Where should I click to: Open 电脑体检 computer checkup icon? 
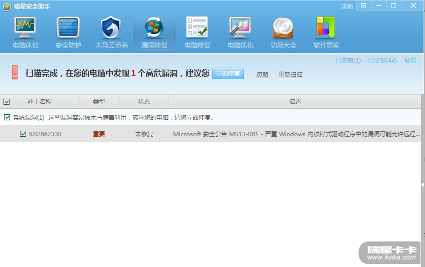pos(25,33)
